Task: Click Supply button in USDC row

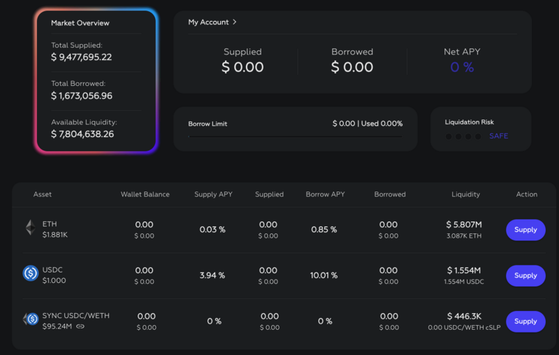Action: 525,275
